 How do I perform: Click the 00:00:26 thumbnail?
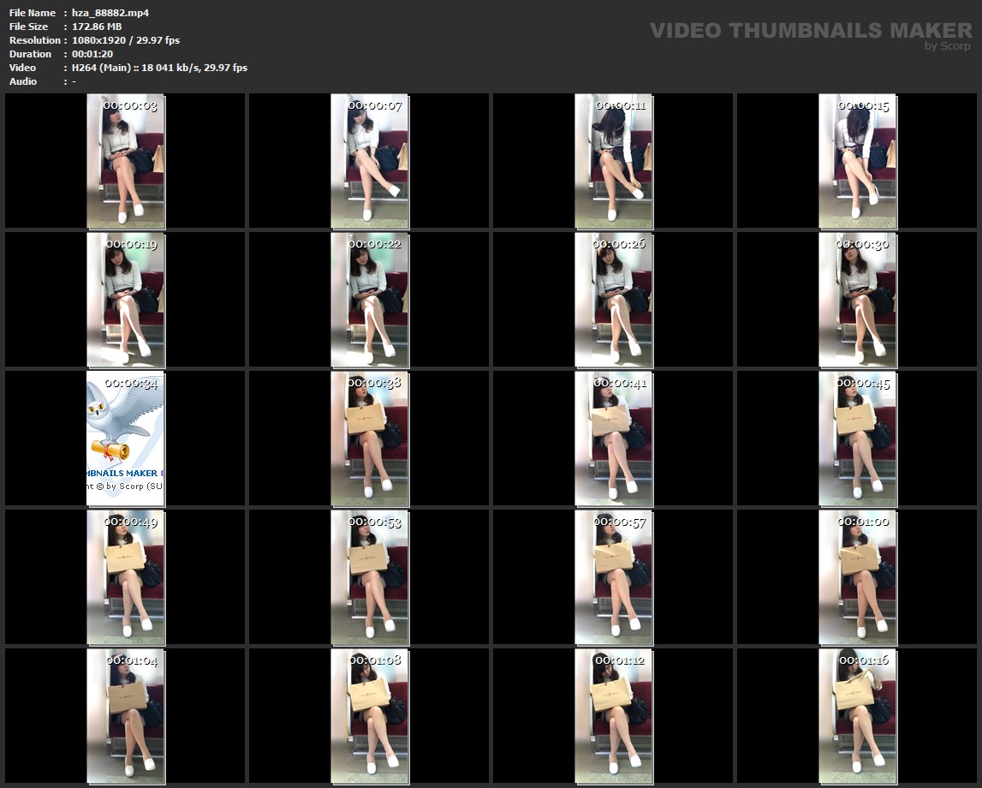click(x=614, y=300)
